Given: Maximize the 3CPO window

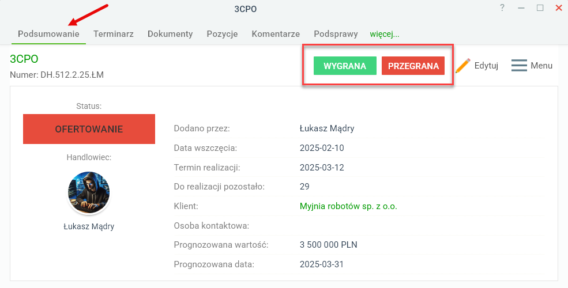Looking at the screenshot, I should pos(540,7).
